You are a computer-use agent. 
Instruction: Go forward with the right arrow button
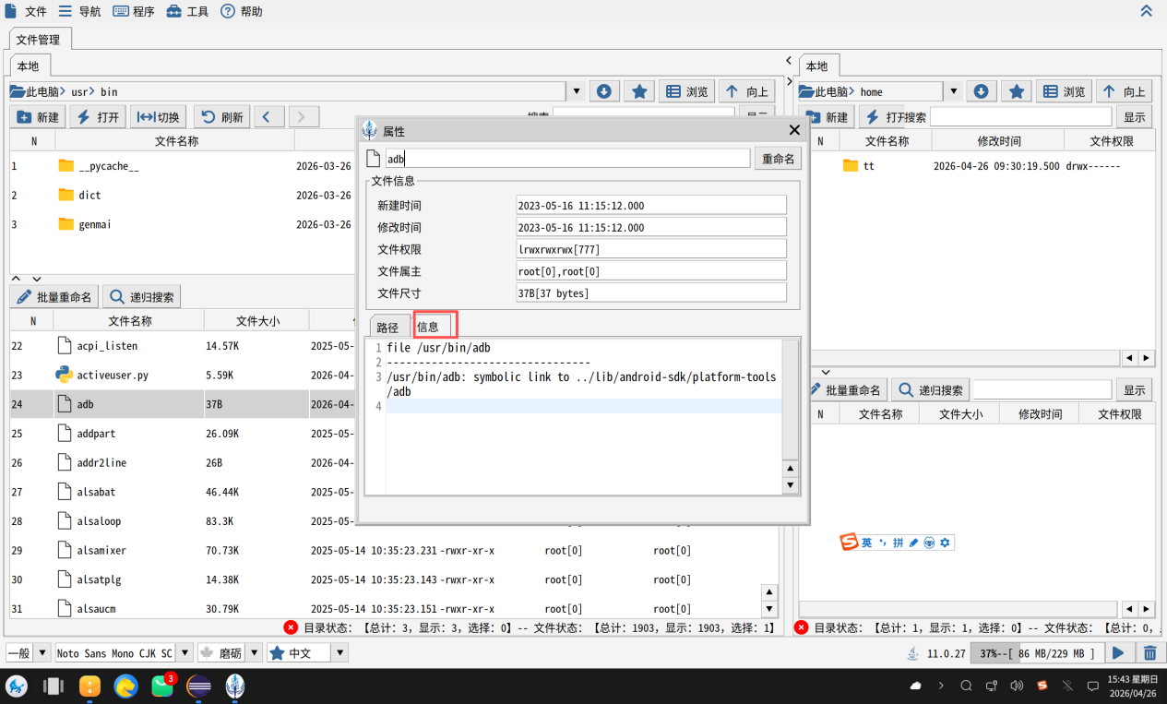304,117
